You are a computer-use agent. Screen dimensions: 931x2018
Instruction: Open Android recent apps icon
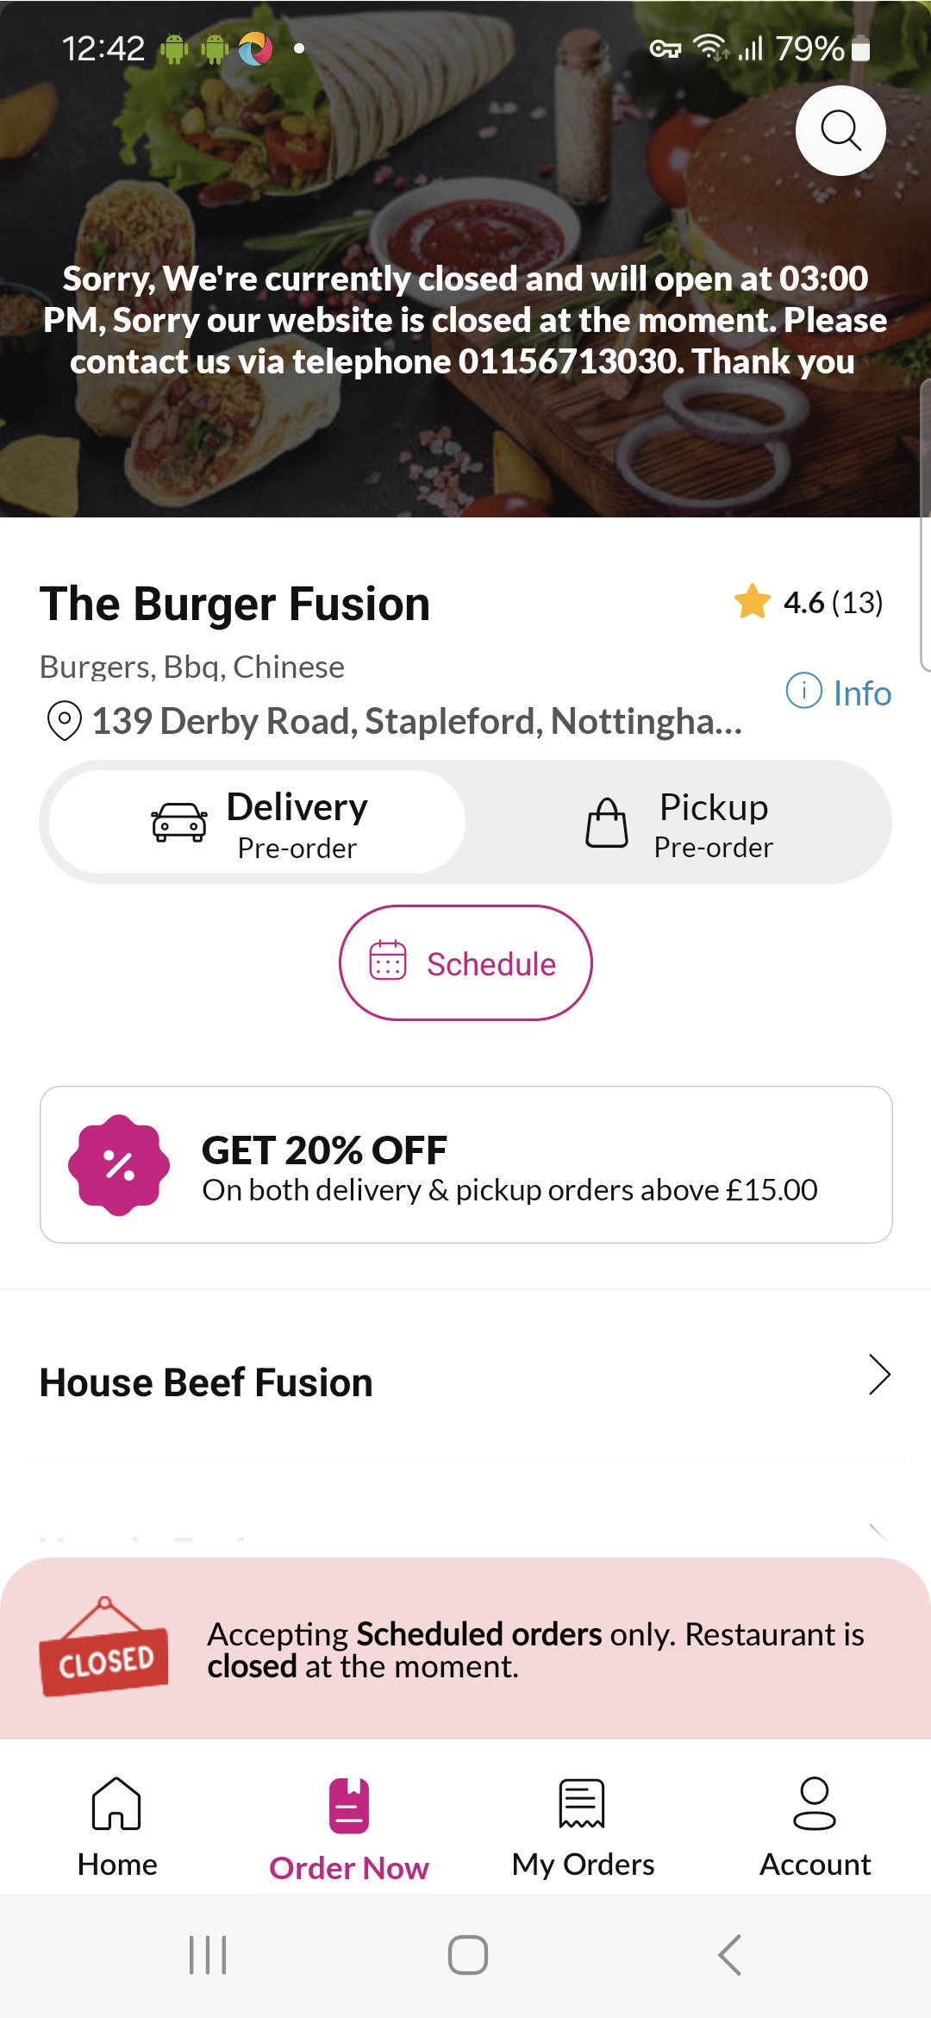point(208,1954)
